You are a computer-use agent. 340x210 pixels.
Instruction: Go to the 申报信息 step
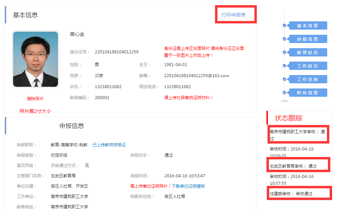pos(308,39)
